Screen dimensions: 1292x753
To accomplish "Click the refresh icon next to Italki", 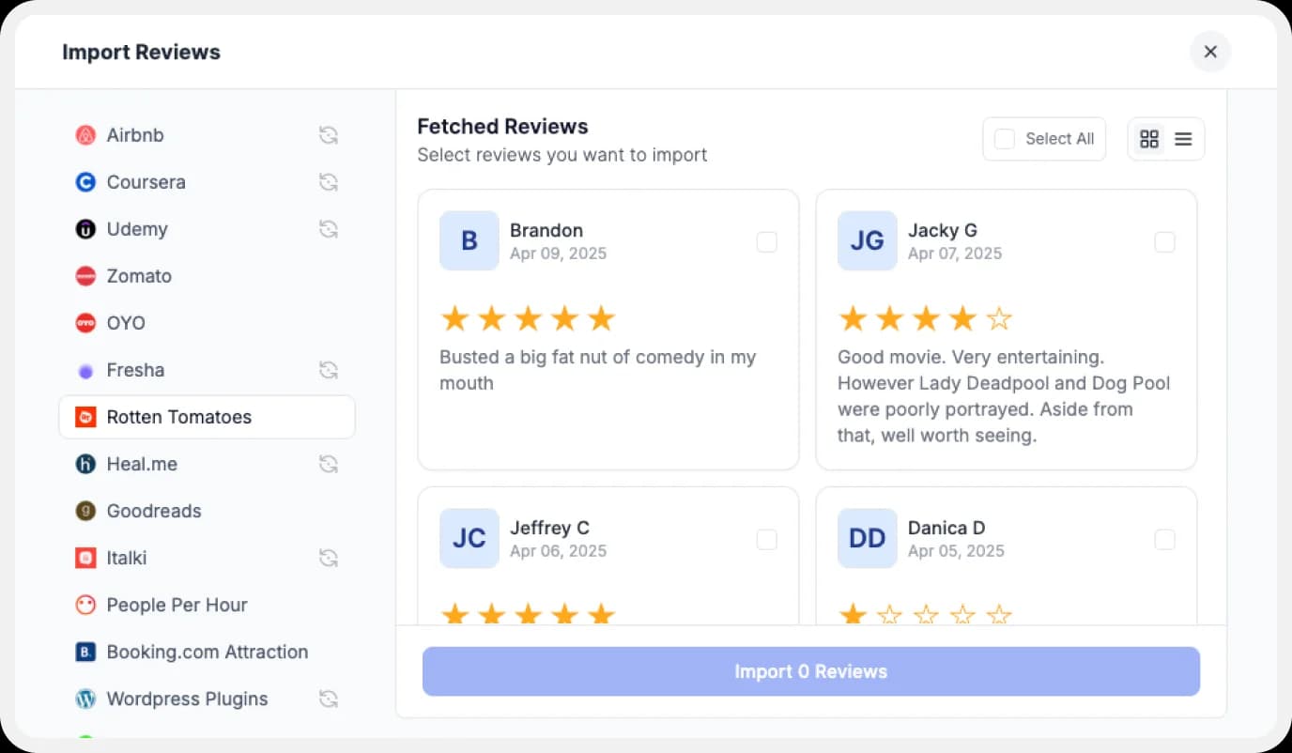I will point(328,557).
